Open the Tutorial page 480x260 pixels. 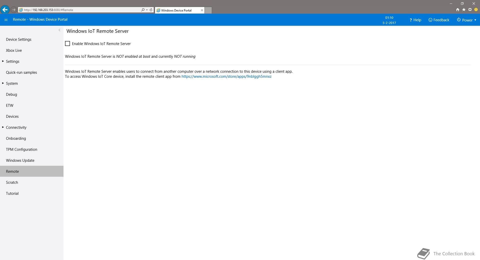pyautogui.click(x=32, y=193)
